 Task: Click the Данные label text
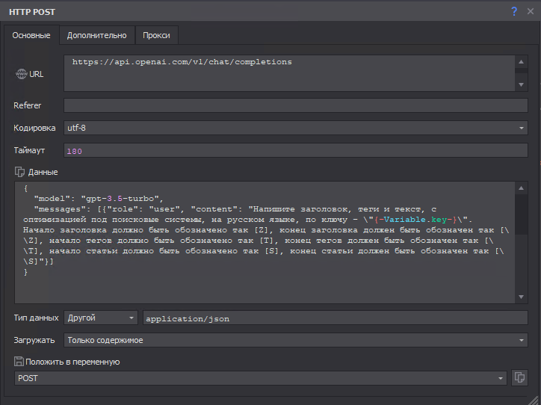43,172
